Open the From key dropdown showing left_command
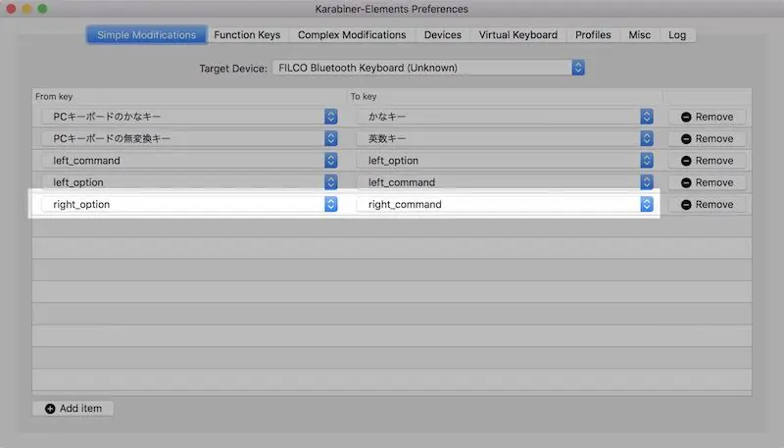Screen dimensions: 784x448 tap(189, 161)
